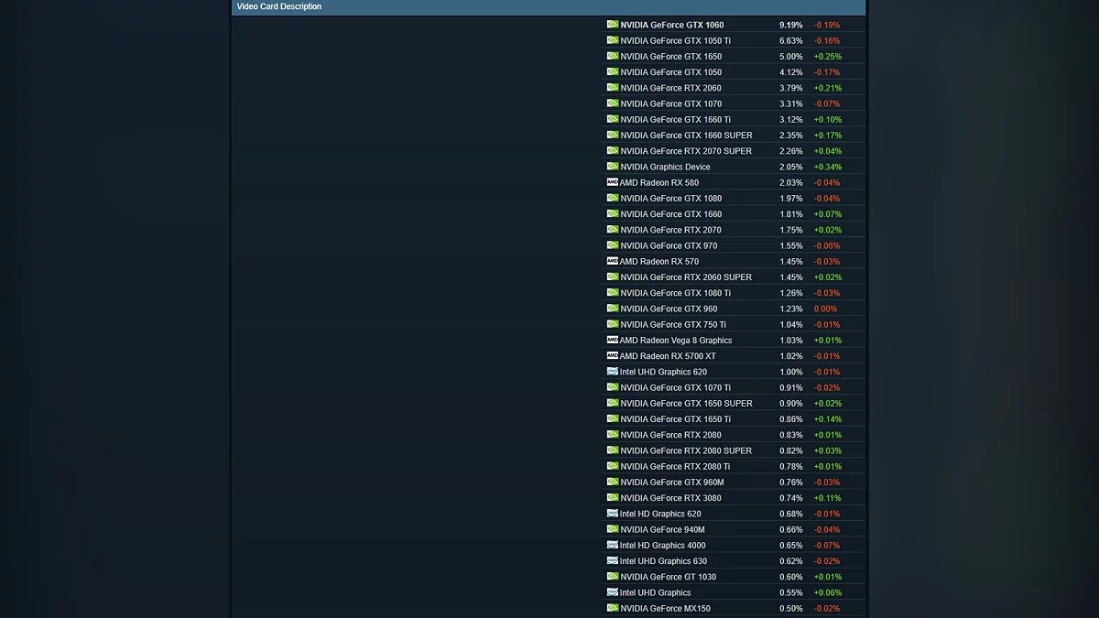The height and width of the screenshot is (618, 1099).
Task: Select the NVIDIA GeForce RTX 2070 text
Action: (671, 230)
